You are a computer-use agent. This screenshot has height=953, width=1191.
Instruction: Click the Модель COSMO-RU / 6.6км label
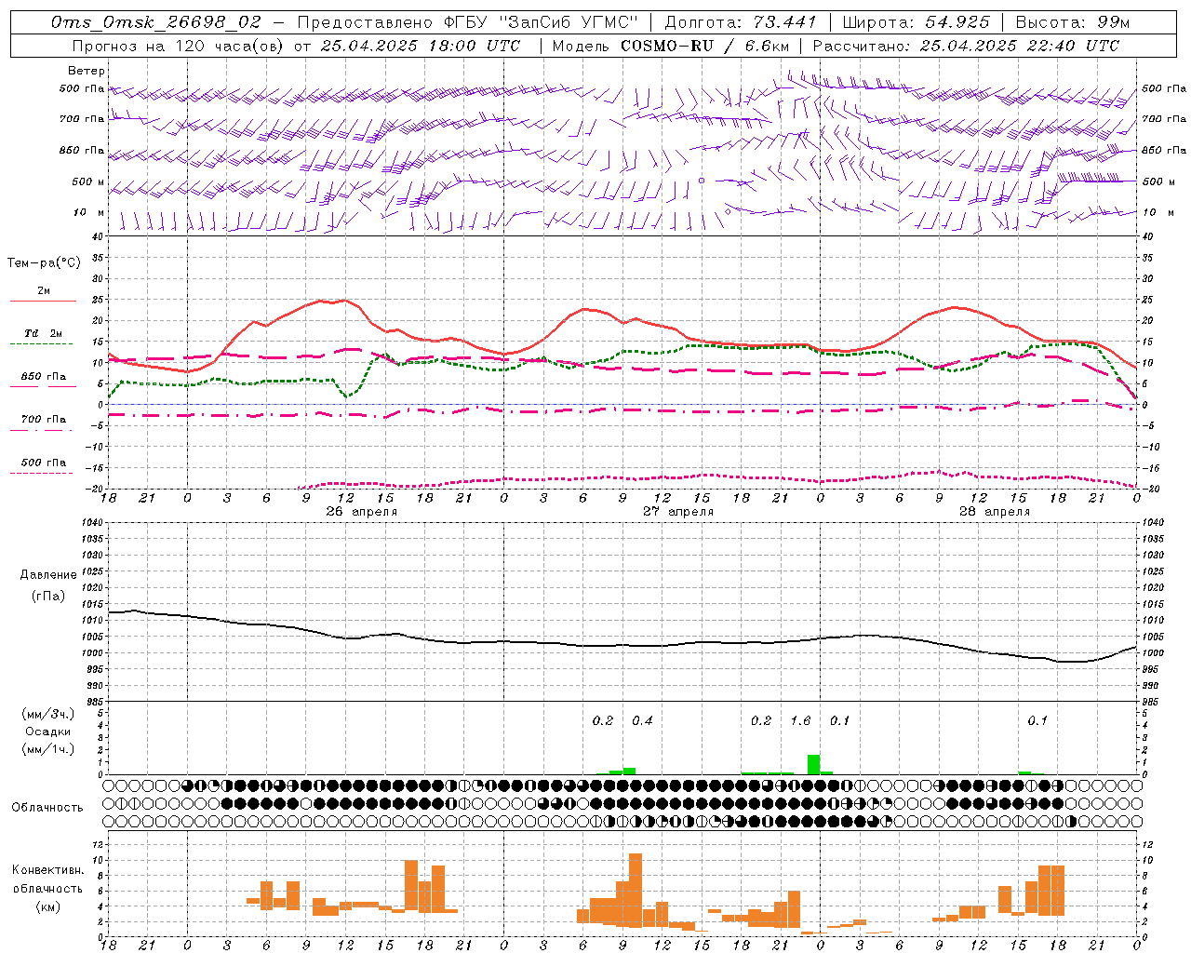click(x=671, y=46)
